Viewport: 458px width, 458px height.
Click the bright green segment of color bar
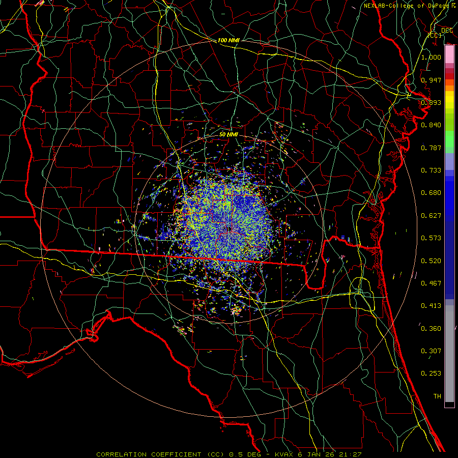(449, 138)
